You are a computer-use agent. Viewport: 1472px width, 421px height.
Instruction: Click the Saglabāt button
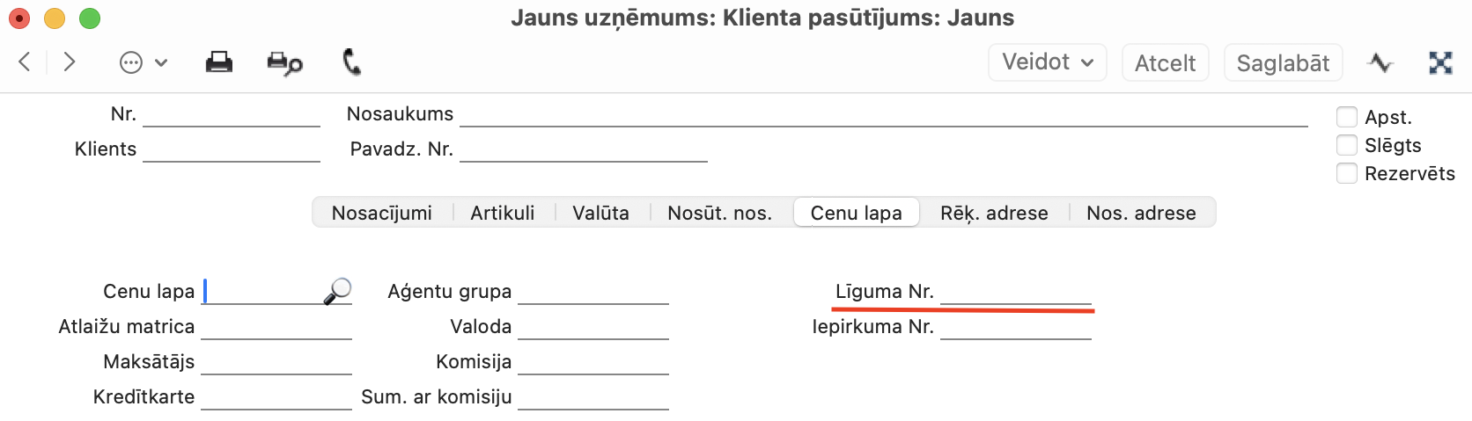pyautogui.click(x=1284, y=62)
